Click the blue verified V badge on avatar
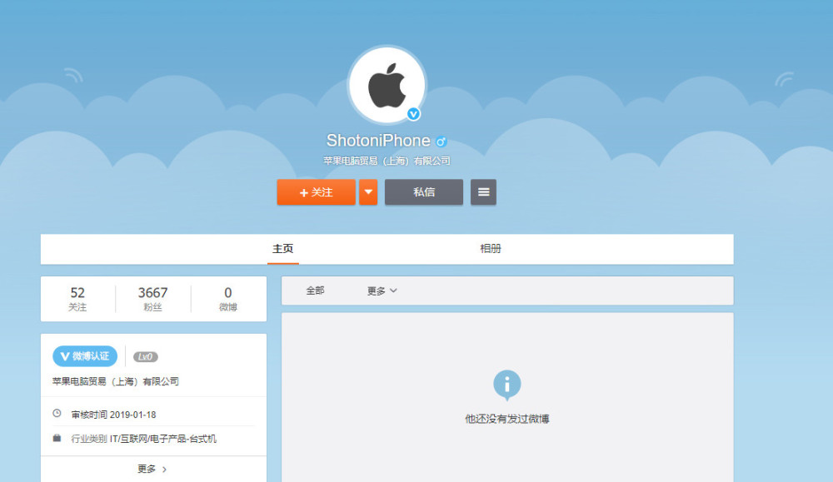Screen dimensions: 833x482 pyautogui.click(x=413, y=114)
